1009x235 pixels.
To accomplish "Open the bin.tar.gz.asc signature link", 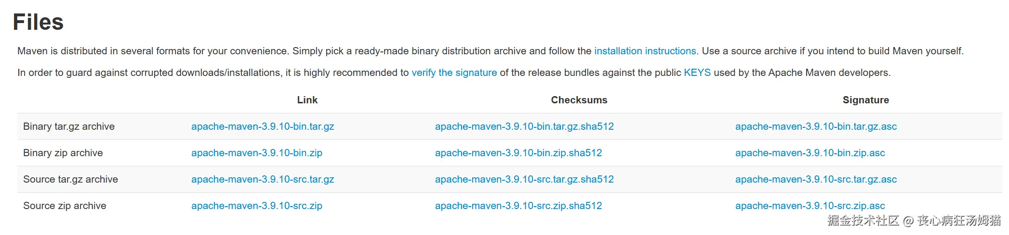I will click(x=816, y=126).
